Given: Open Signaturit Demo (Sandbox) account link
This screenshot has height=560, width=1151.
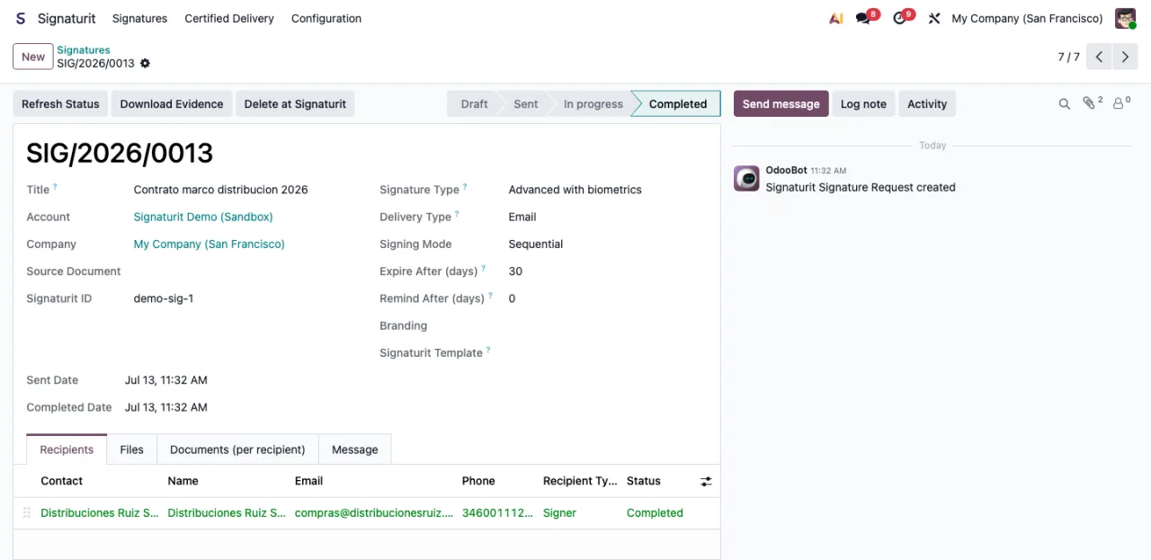Looking at the screenshot, I should click(203, 217).
